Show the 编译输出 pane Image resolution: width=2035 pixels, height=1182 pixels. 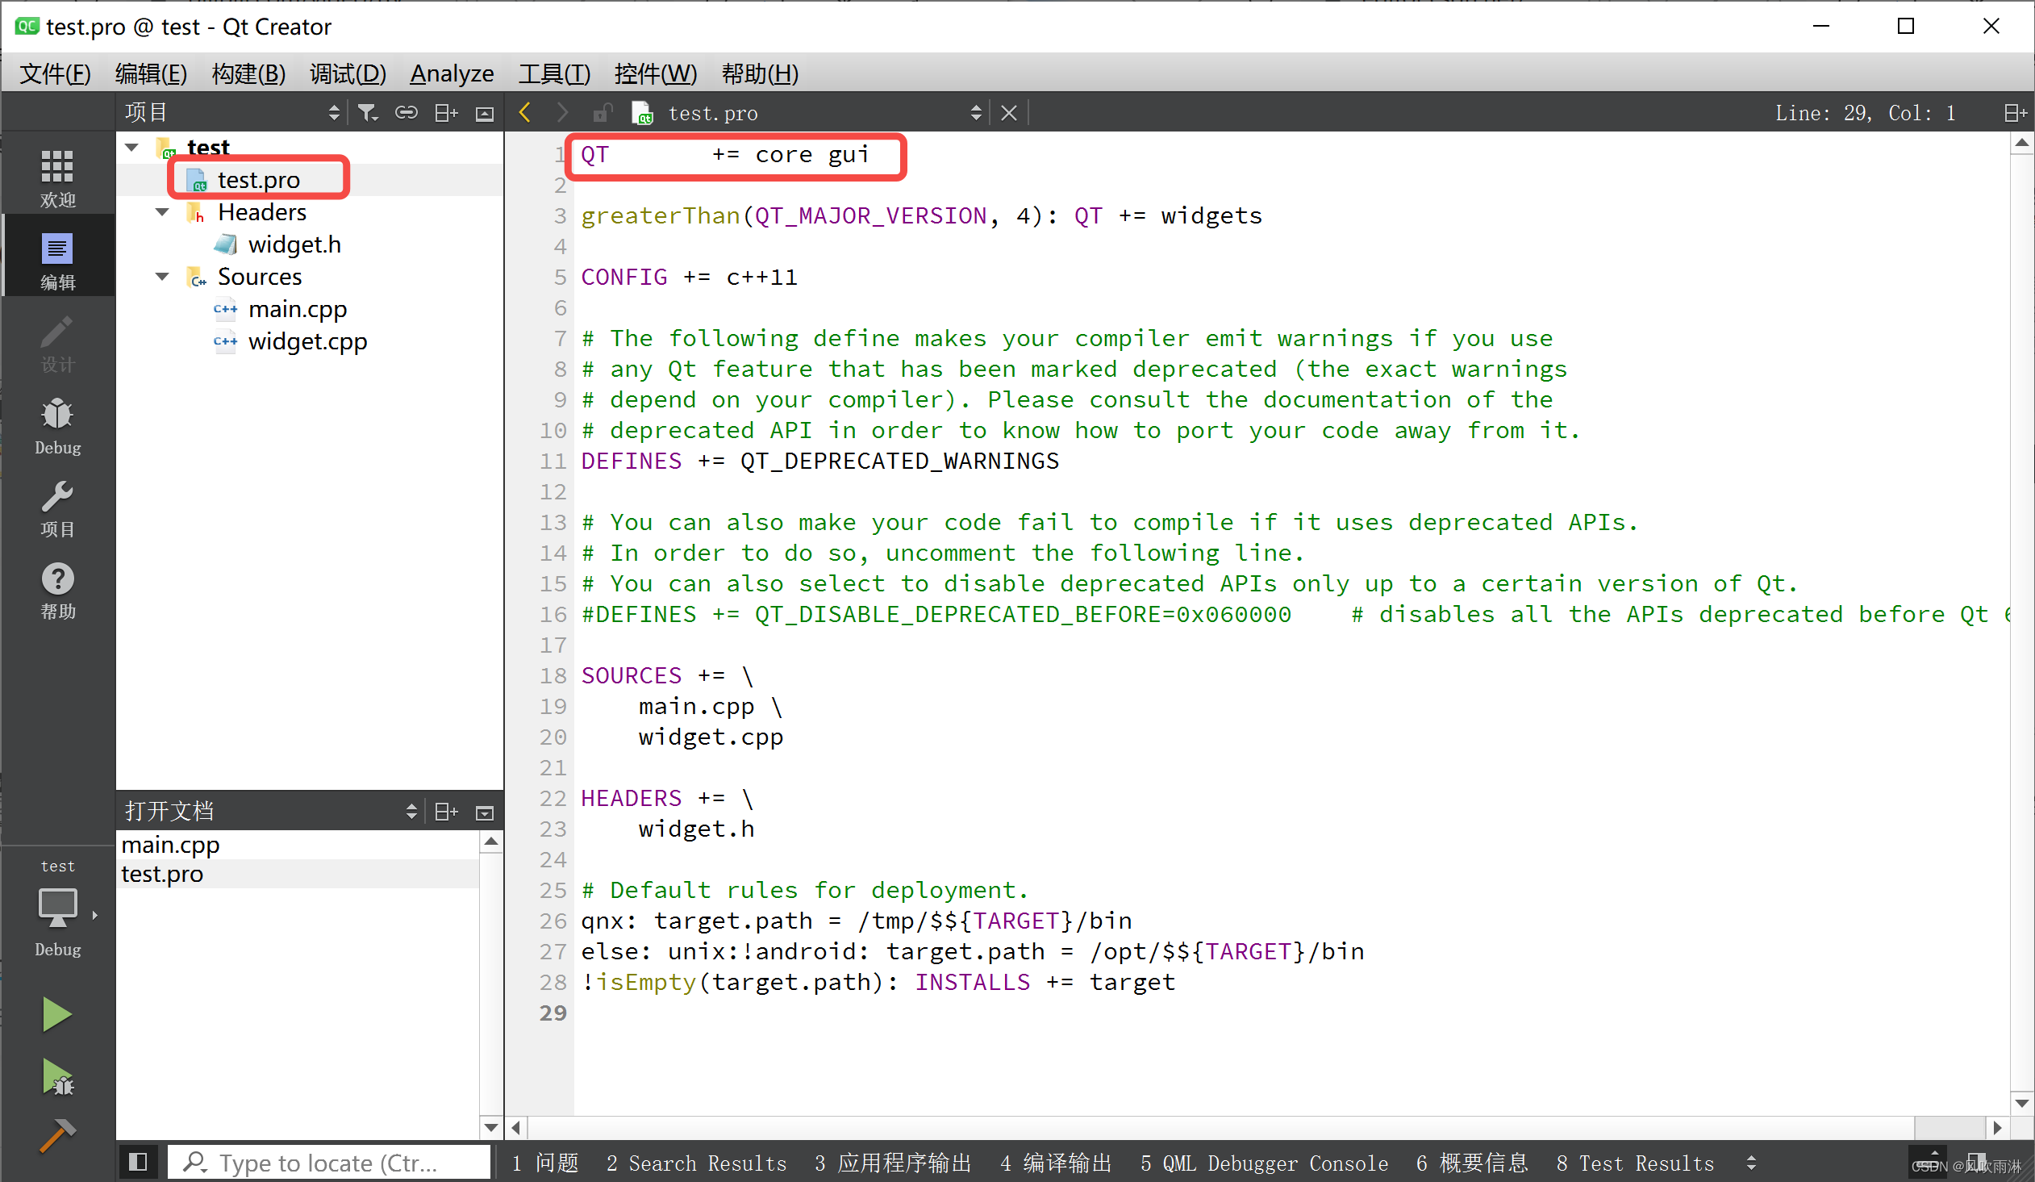[x=1056, y=1163]
